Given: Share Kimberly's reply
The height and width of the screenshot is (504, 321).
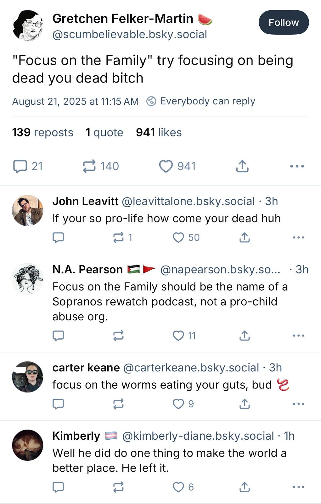Looking at the screenshot, I should [x=244, y=487].
